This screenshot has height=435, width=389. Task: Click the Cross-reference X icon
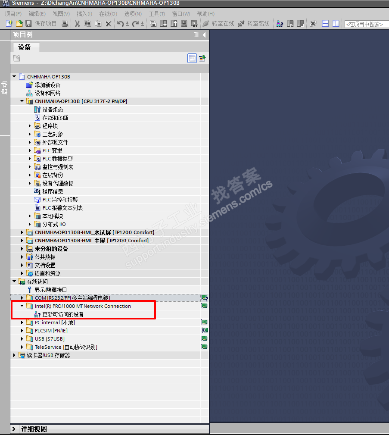coord(313,24)
